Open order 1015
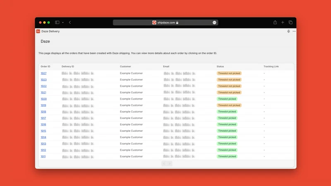The image size is (331, 186). (x=43, y=131)
